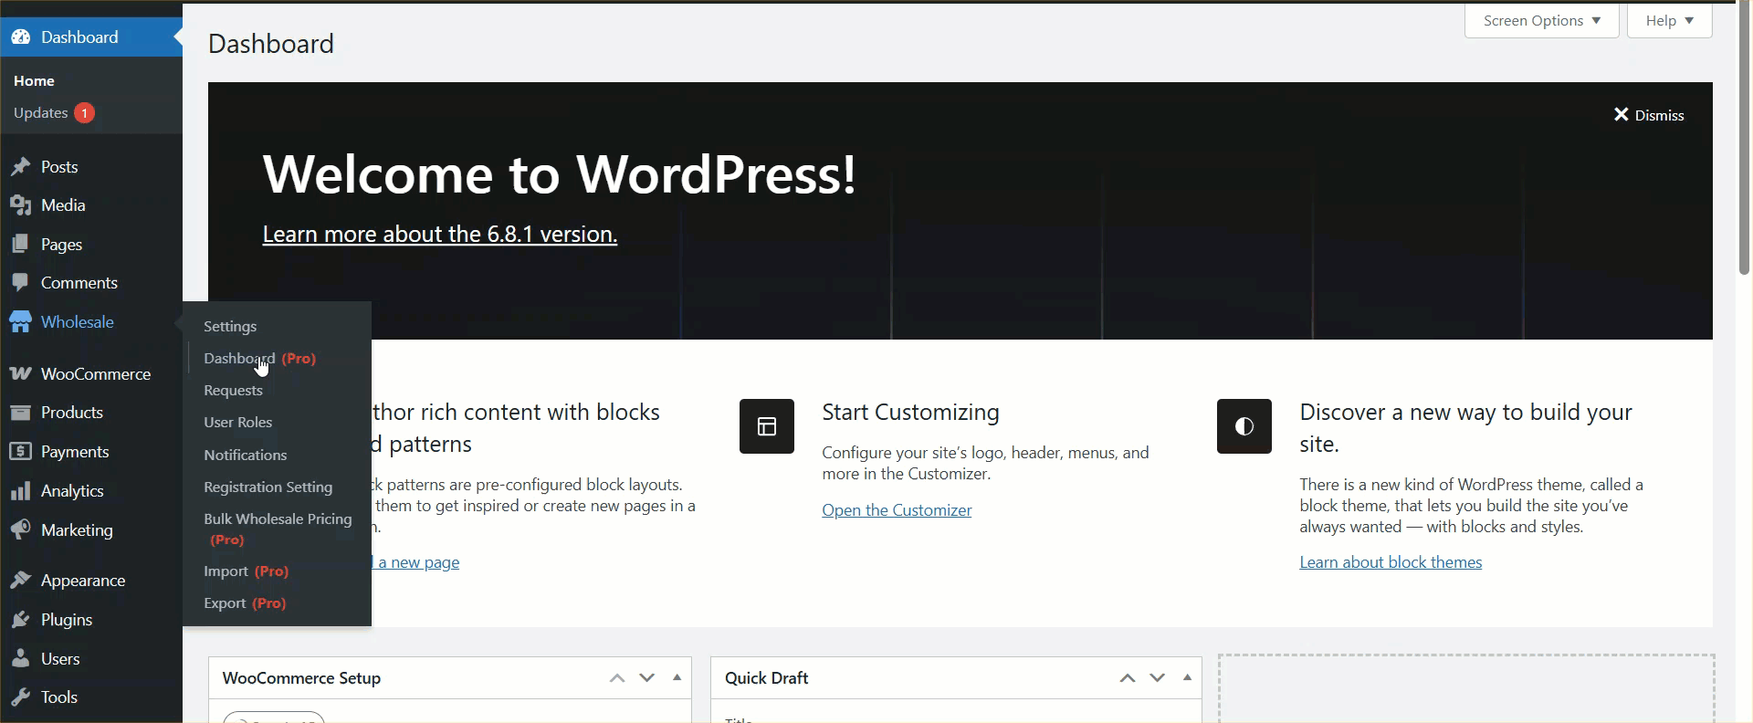Open the Analytics menu

pos(72,491)
